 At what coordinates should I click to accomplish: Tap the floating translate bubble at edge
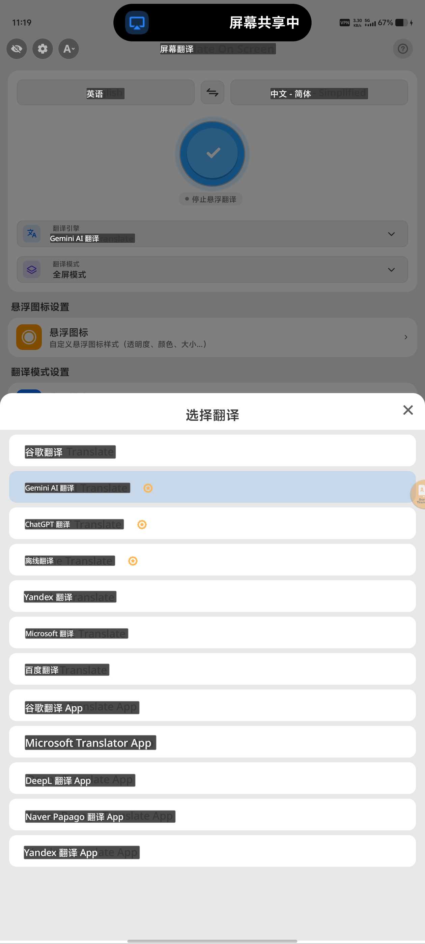coord(418,494)
